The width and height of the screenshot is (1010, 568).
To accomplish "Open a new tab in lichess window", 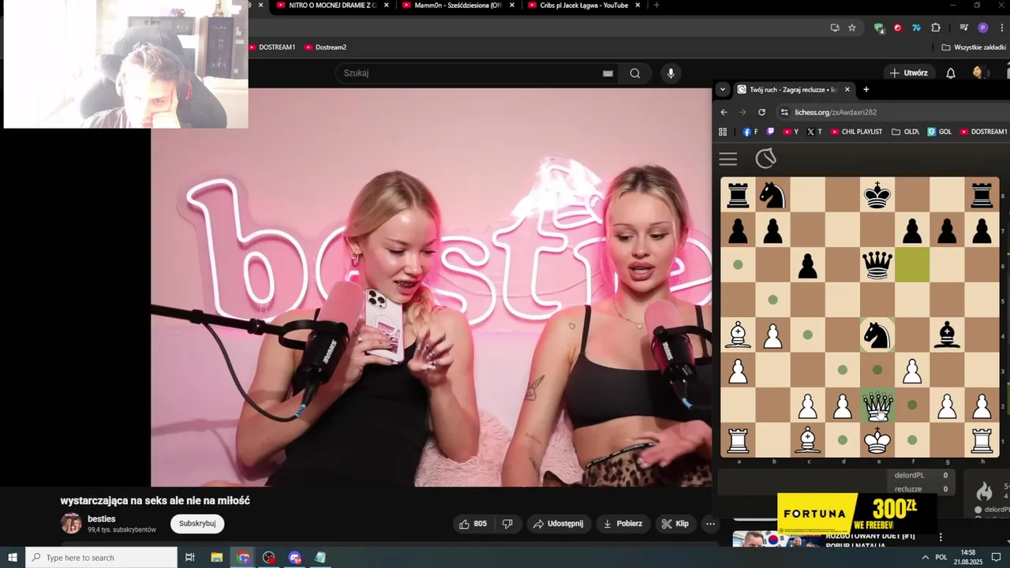I will 866,89.
